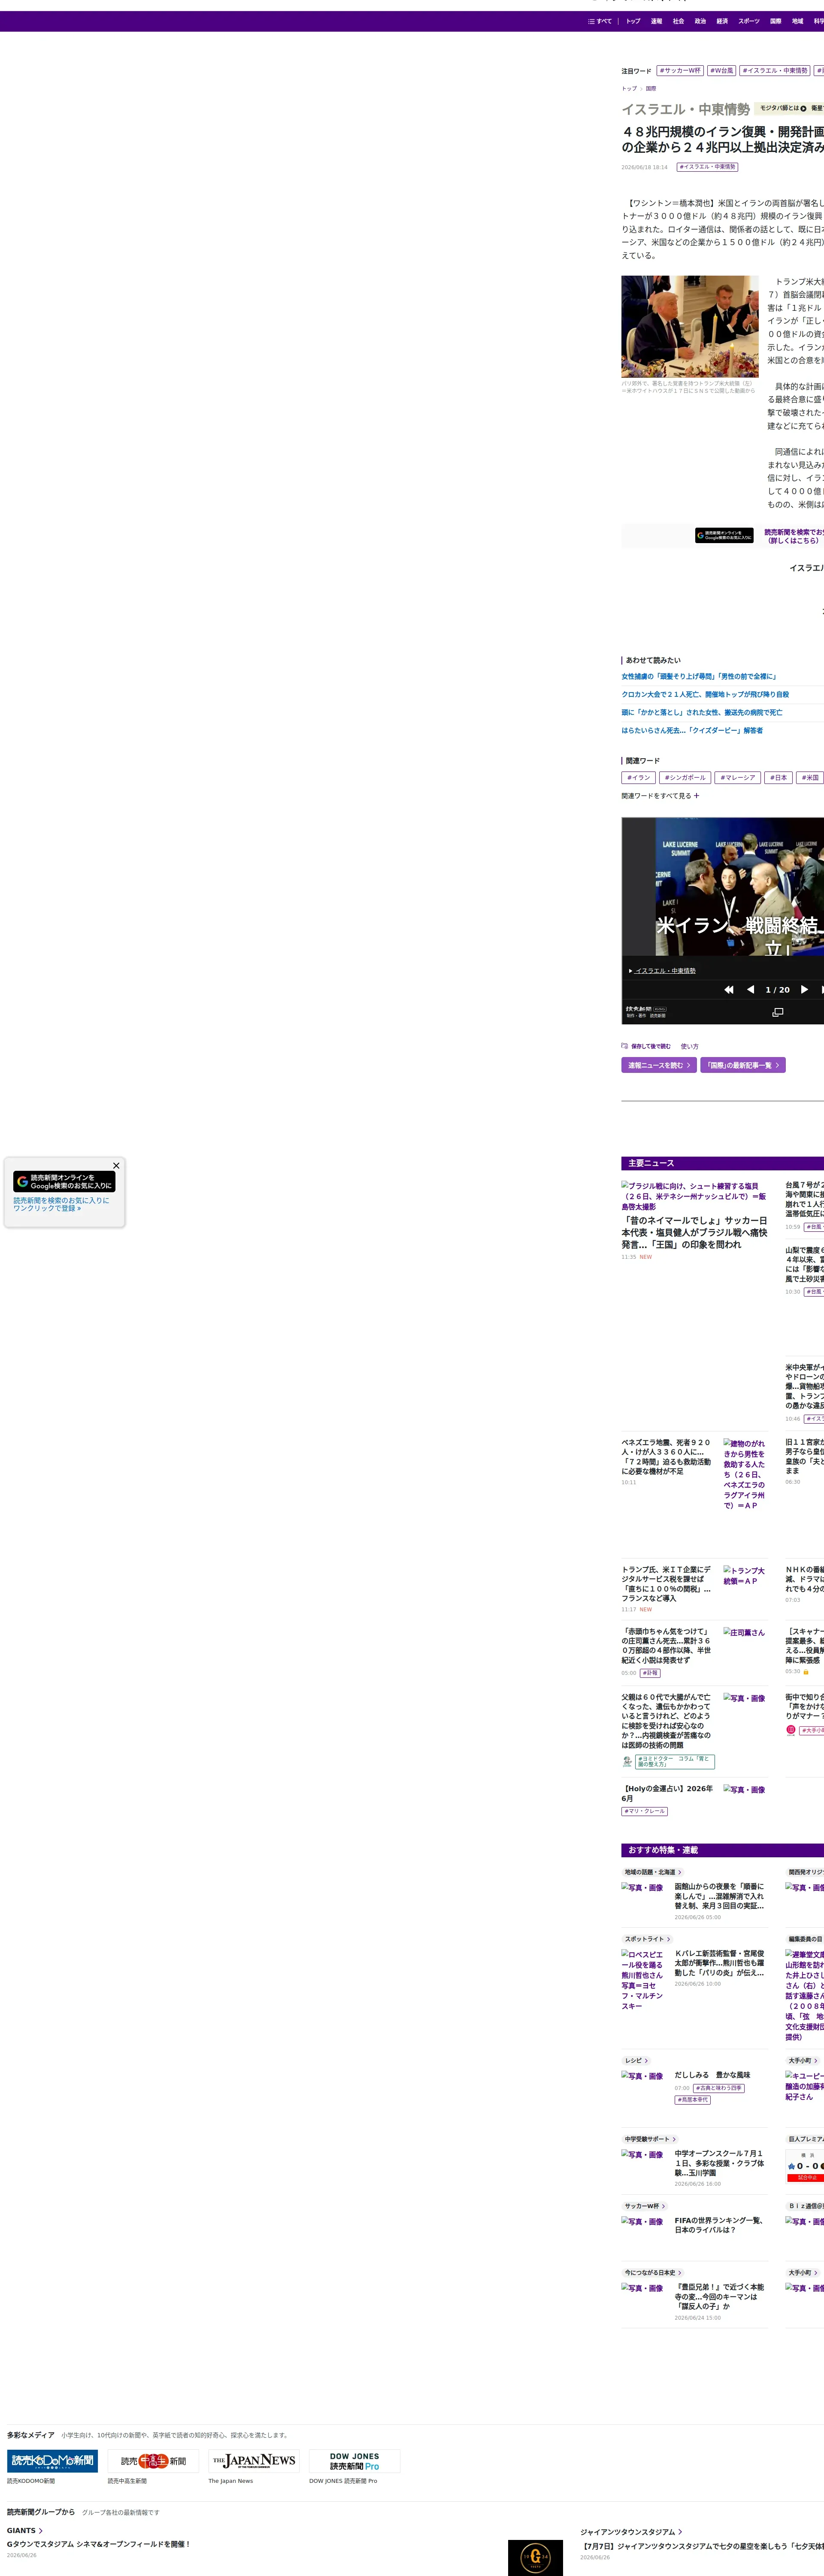
Task: Click the #日本 related-word tag
Action: click(779, 777)
